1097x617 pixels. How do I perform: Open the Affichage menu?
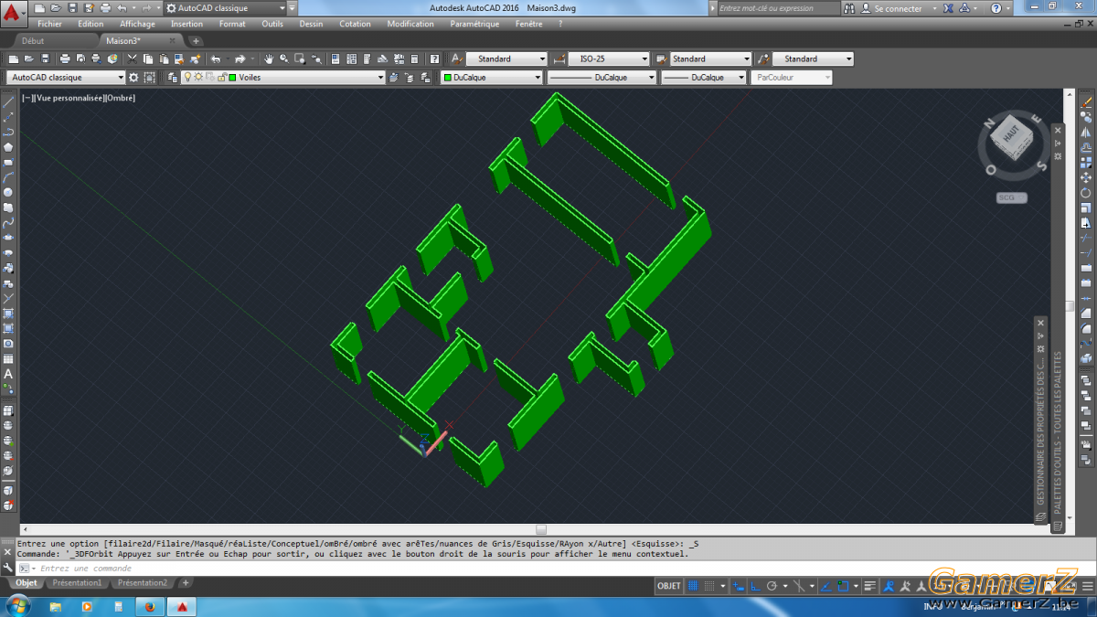pyautogui.click(x=137, y=24)
